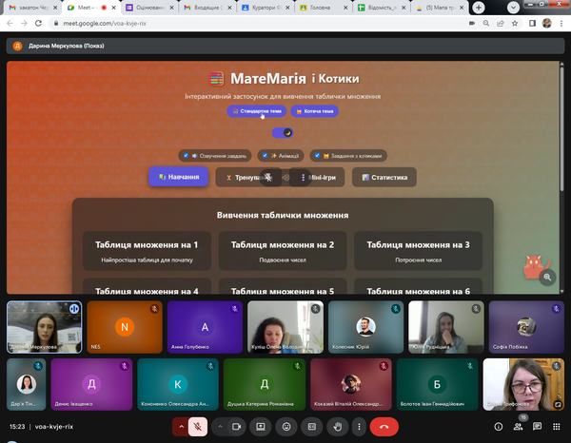Toggle the dark mode moon switch

click(x=282, y=133)
